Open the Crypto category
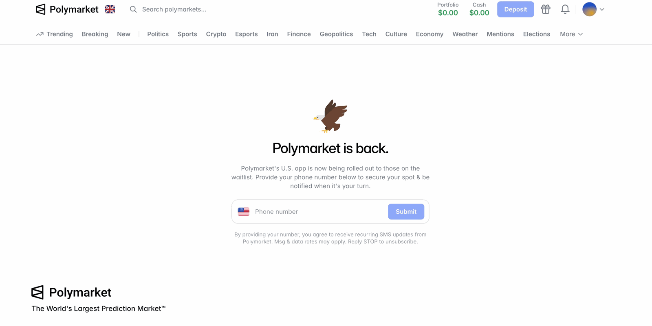Image resolution: width=652 pixels, height=326 pixels. pos(216,34)
